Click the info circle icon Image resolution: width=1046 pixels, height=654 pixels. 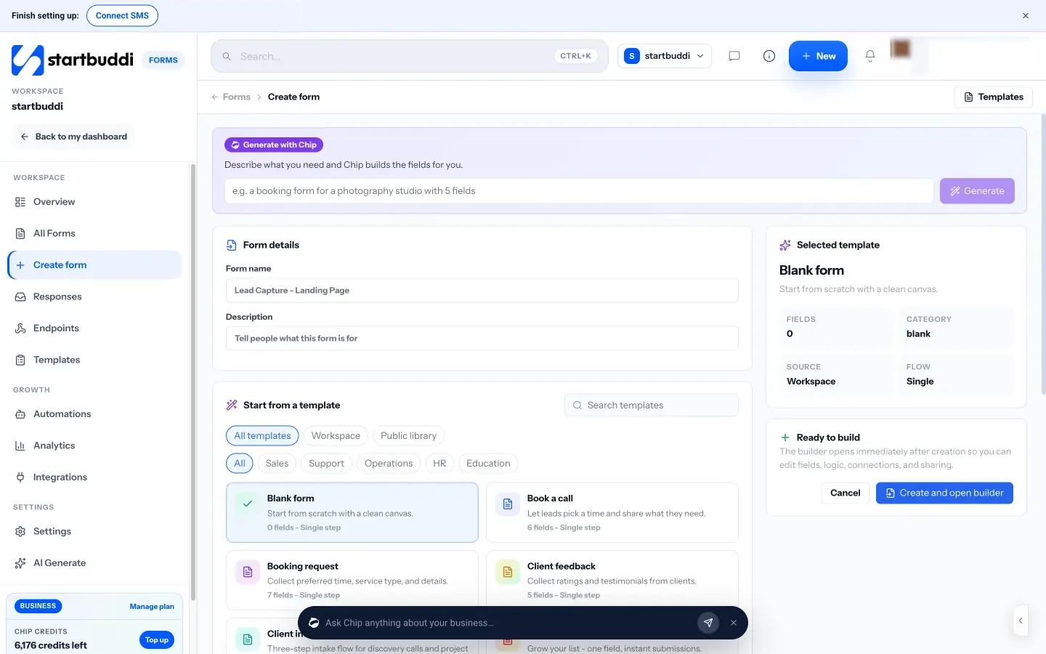pos(769,56)
